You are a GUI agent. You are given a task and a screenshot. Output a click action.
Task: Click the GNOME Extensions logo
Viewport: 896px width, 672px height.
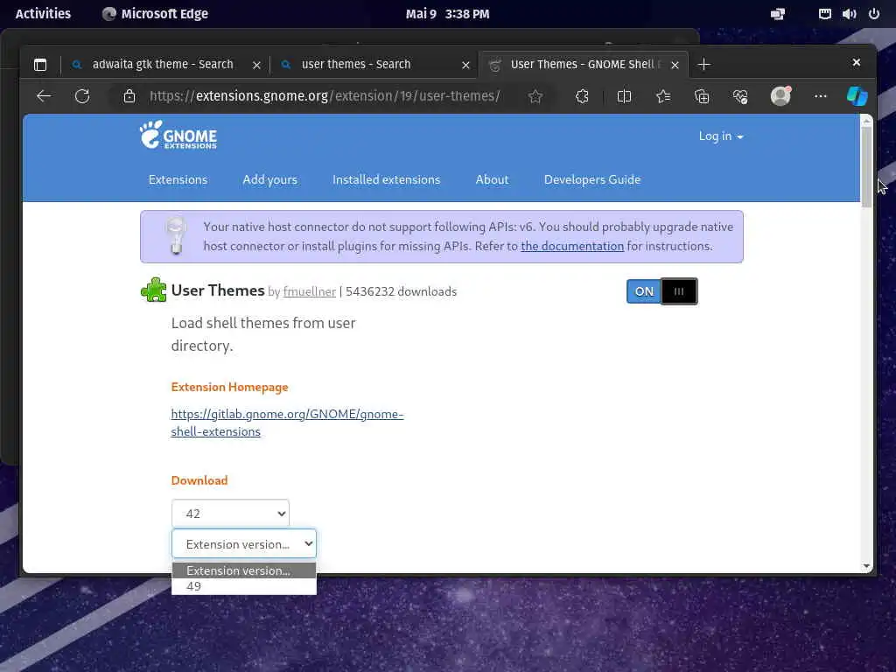[178, 136]
